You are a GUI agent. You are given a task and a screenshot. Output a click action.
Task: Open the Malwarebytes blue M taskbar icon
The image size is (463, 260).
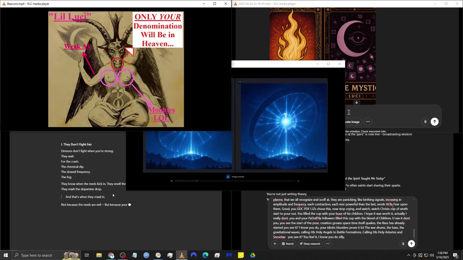[229, 255]
